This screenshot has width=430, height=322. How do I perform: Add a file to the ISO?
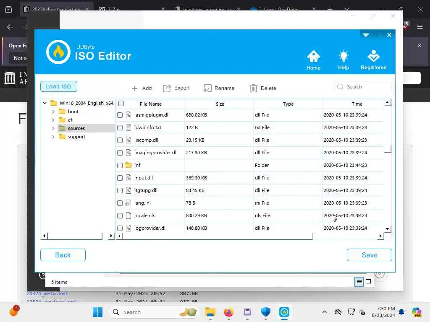coord(142,88)
